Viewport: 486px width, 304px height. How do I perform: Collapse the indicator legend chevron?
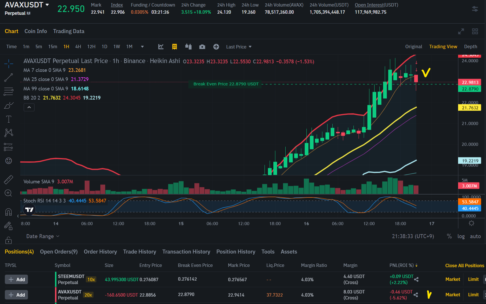pos(29,107)
